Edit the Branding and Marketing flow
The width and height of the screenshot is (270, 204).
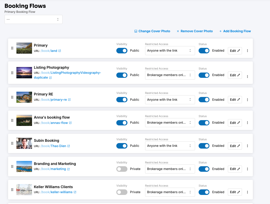pyautogui.click(x=235, y=169)
